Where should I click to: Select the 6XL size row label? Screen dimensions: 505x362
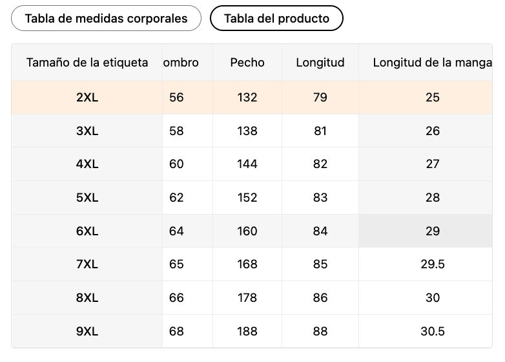point(87,231)
